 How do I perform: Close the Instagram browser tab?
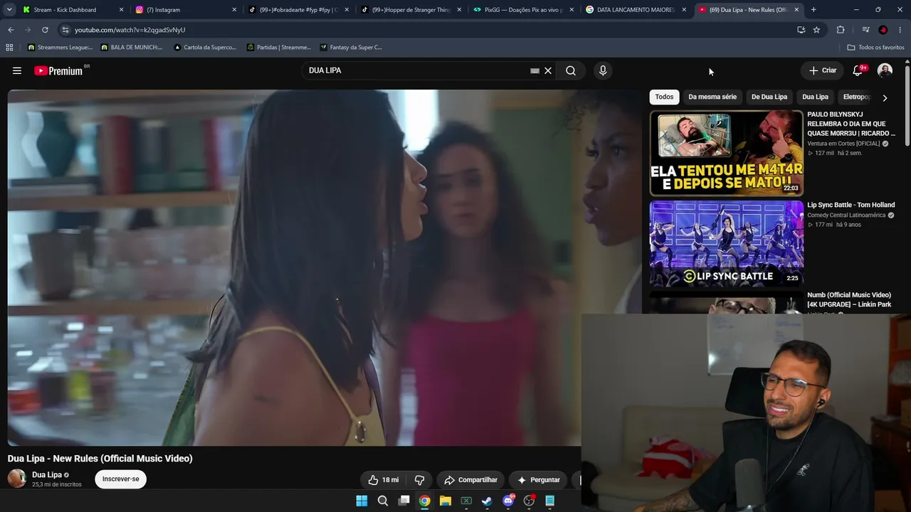tap(234, 10)
